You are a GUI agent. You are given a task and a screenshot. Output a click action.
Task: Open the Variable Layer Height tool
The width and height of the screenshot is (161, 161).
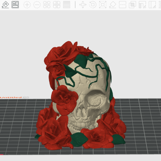[67, 5]
